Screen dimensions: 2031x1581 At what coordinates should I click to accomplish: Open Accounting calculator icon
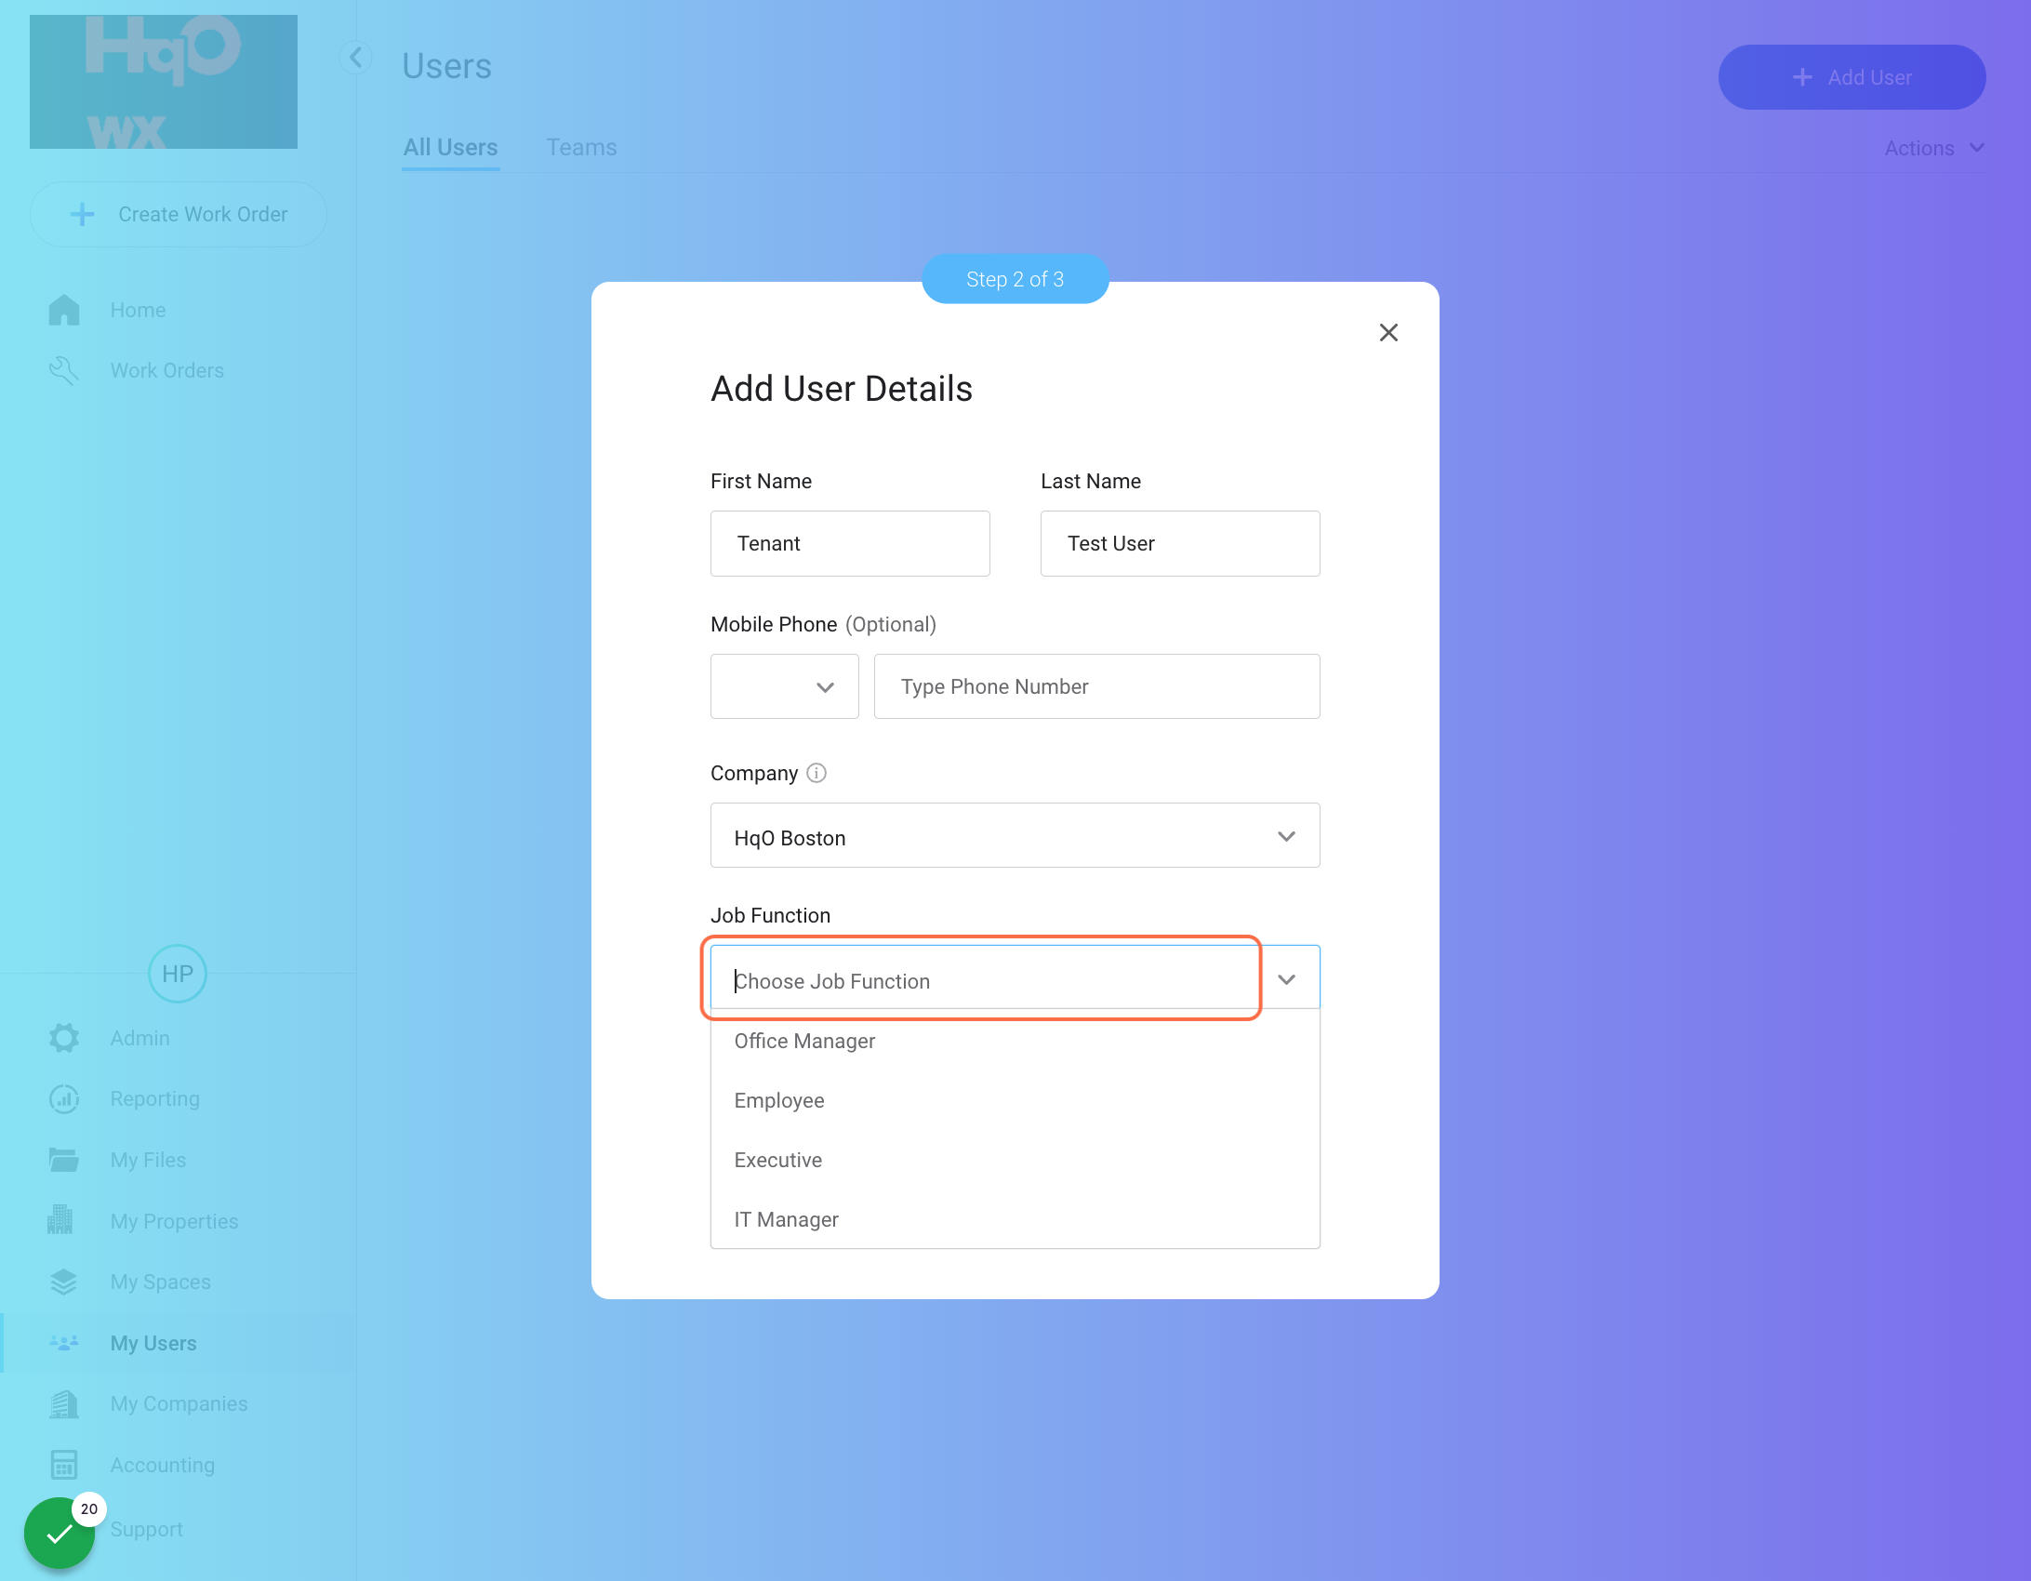pyautogui.click(x=63, y=1465)
